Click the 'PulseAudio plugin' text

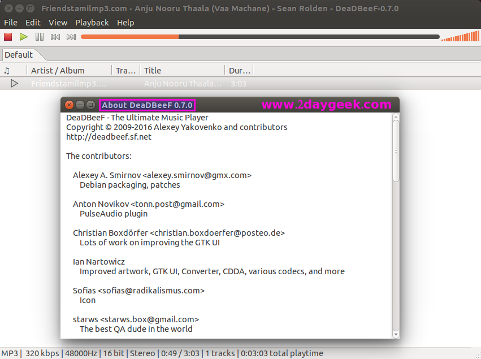[x=114, y=214]
